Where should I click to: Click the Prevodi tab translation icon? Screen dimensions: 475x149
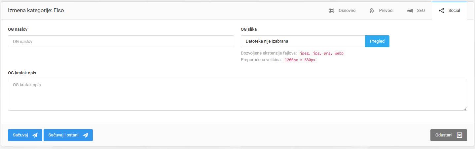[372, 11]
